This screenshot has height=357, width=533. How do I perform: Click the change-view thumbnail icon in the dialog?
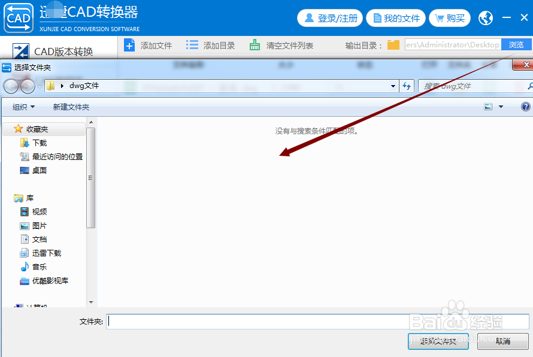tap(487, 105)
